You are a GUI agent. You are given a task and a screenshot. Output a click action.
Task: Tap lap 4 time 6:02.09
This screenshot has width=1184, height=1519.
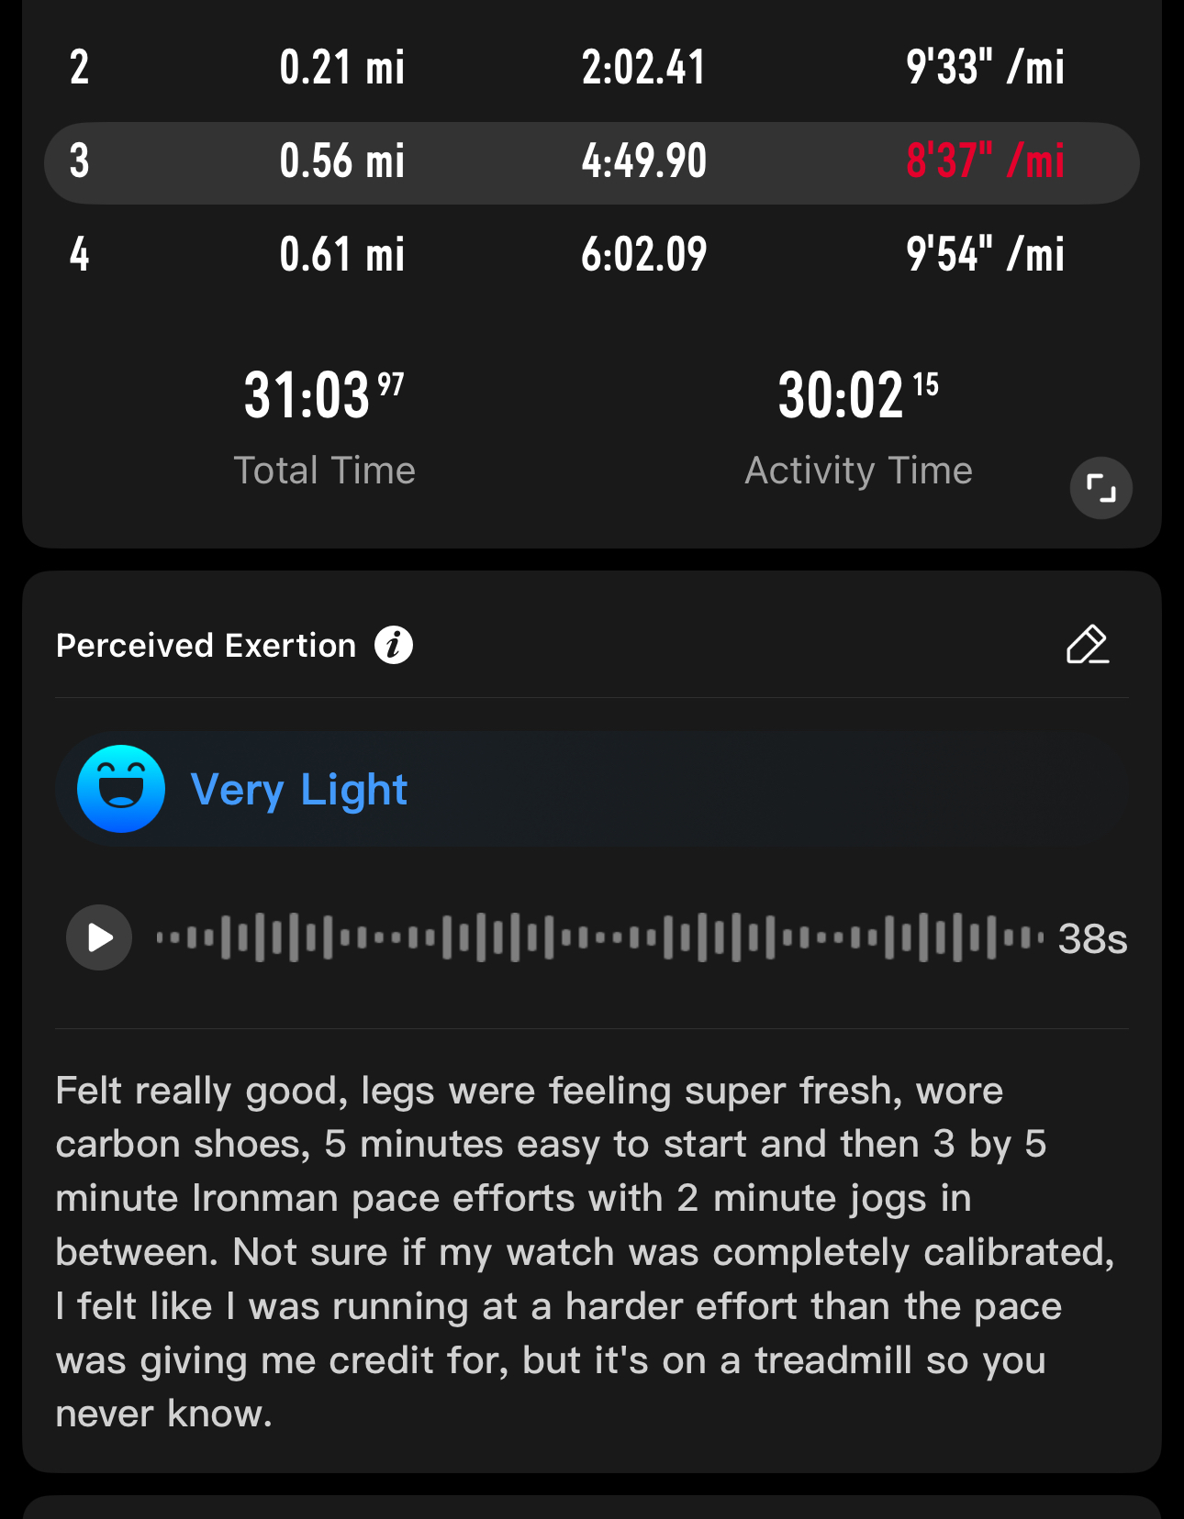click(x=643, y=254)
